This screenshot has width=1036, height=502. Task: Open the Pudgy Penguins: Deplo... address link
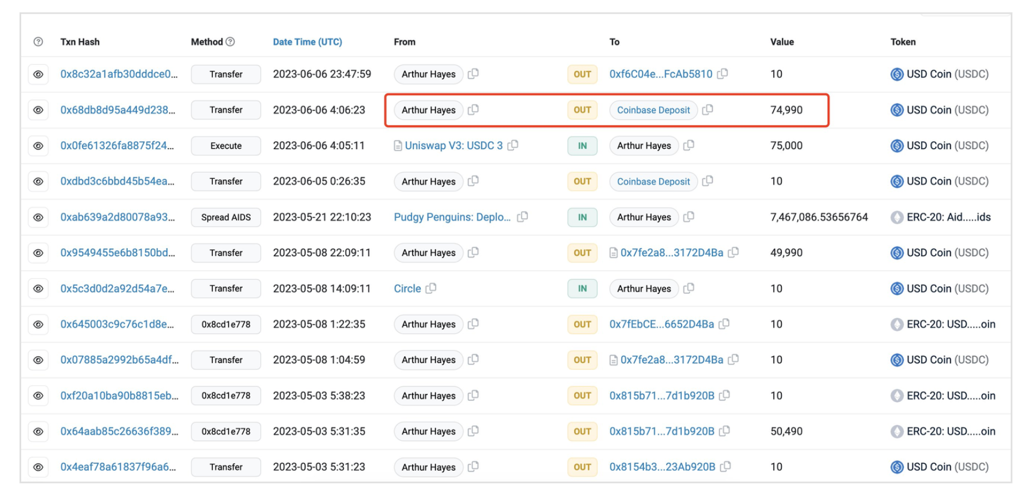tap(452, 217)
